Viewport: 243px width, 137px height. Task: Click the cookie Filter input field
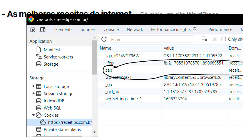click(x=152, y=39)
